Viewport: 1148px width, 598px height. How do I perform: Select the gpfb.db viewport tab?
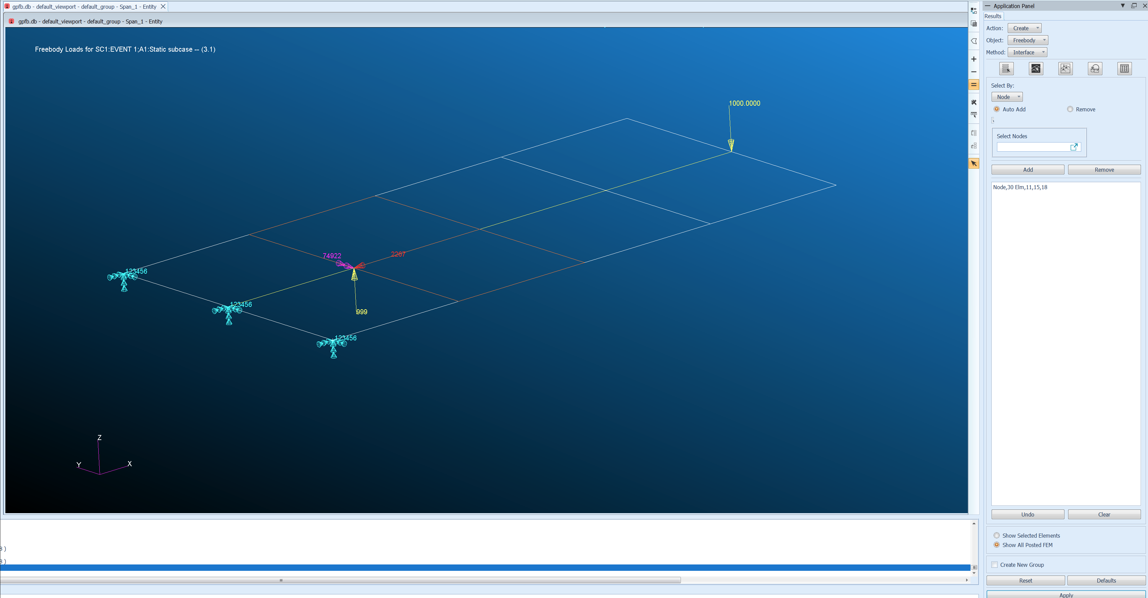pyautogui.click(x=85, y=7)
